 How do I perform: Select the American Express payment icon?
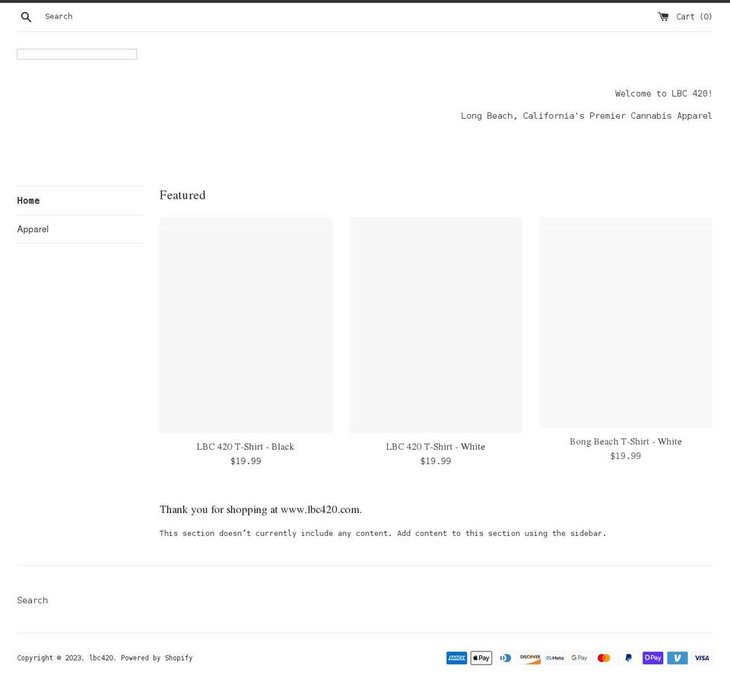(457, 658)
